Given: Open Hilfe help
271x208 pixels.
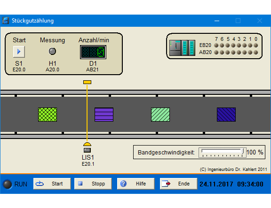Looking at the screenshot, I should pos(135,184).
